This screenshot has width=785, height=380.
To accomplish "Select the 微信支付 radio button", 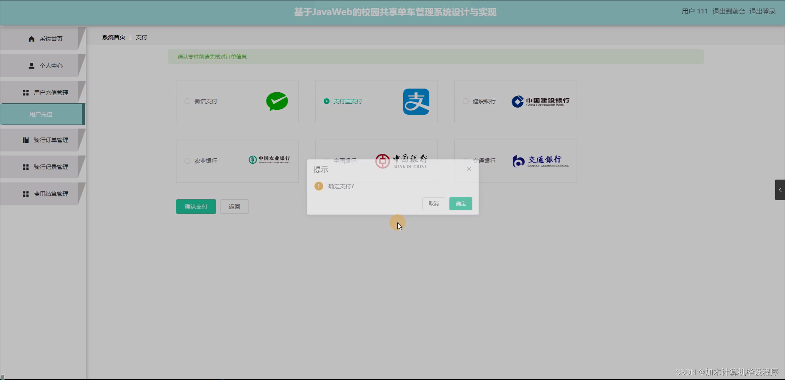I will click(187, 101).
